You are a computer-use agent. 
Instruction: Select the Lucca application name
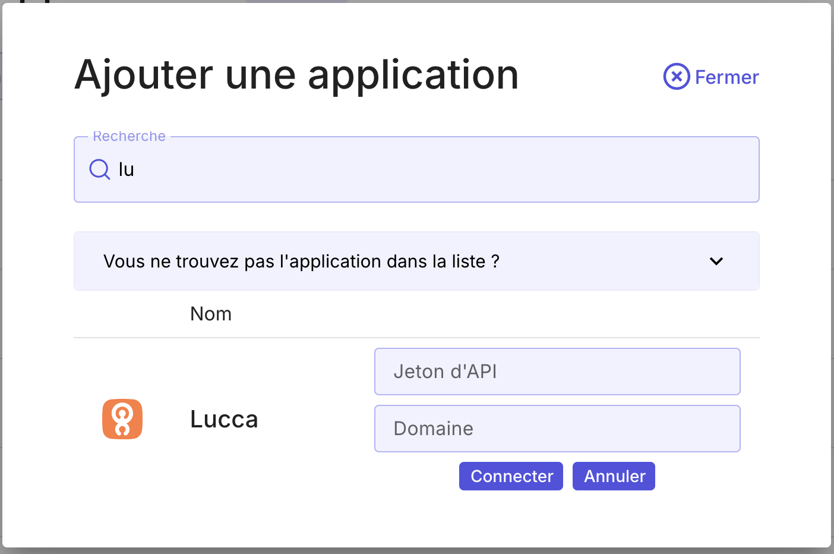click(224, 420)
